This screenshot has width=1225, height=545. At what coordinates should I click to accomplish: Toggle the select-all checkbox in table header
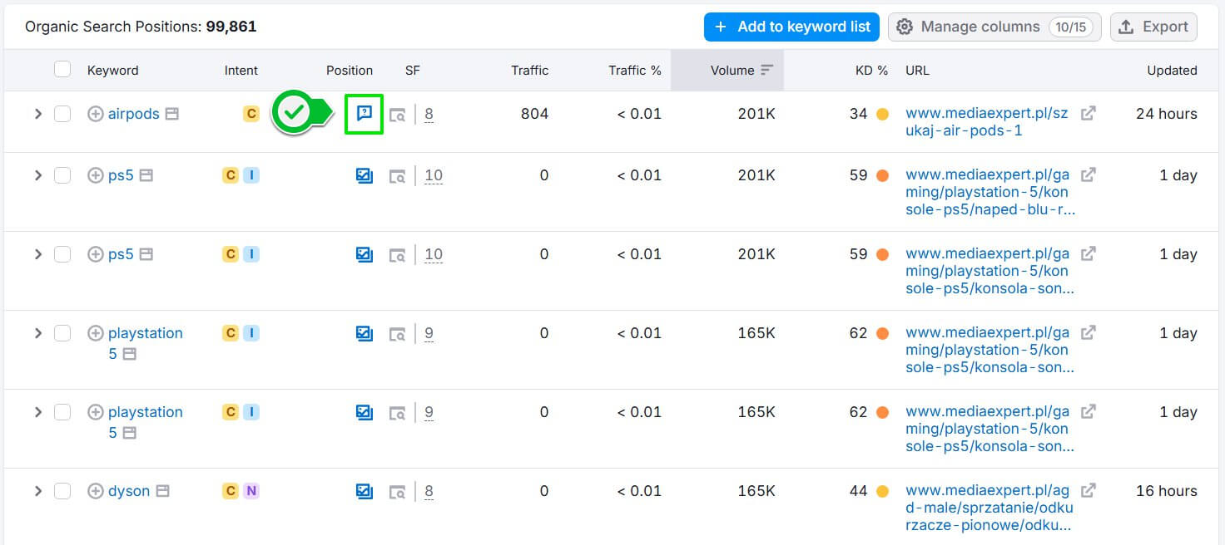point(62,69)
